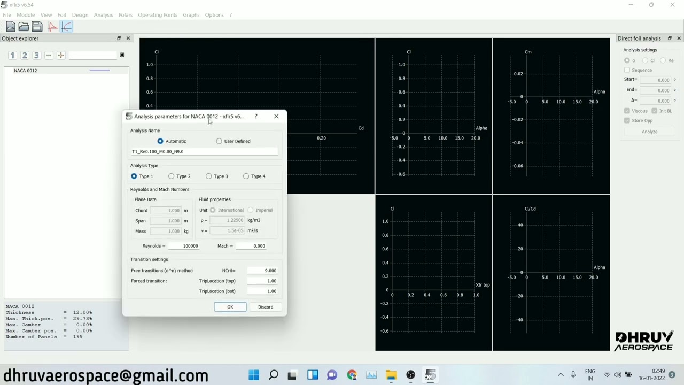Select Imperial unit option
The image size is (684, 385).
pos(260,210)
